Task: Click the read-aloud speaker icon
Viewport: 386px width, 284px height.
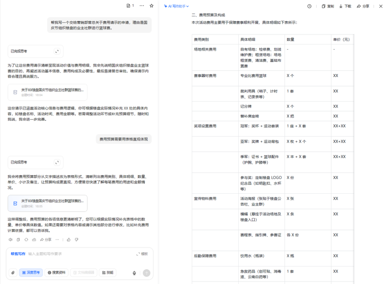Action: tap(11, 239)
